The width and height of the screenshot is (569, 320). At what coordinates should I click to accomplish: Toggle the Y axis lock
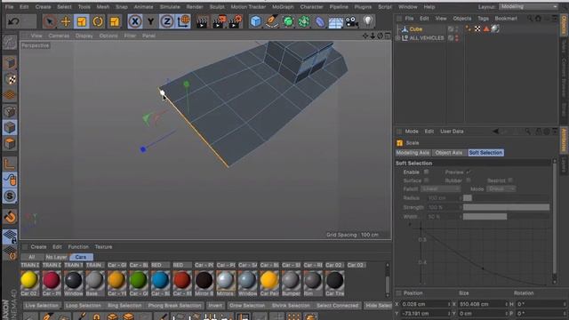(x=151, y=21)
